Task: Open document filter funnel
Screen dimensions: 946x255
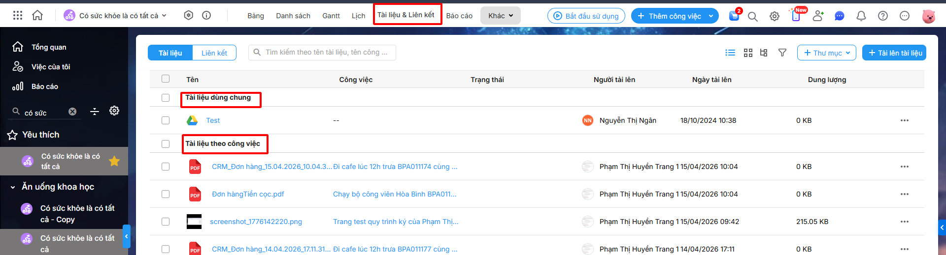Action: click(x=782, y=53)
